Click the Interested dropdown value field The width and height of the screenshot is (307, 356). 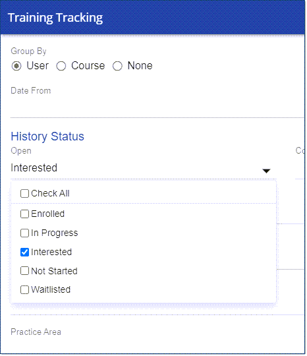tap(144, 168)
